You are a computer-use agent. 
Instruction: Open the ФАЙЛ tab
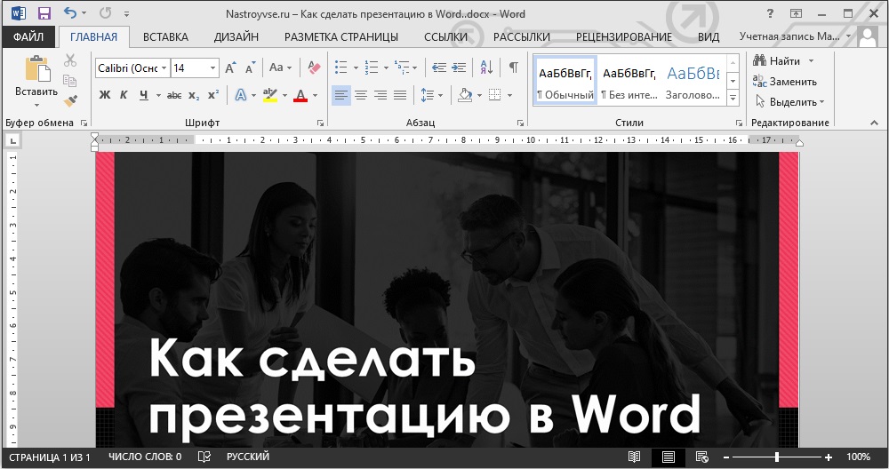click(28, 36)
